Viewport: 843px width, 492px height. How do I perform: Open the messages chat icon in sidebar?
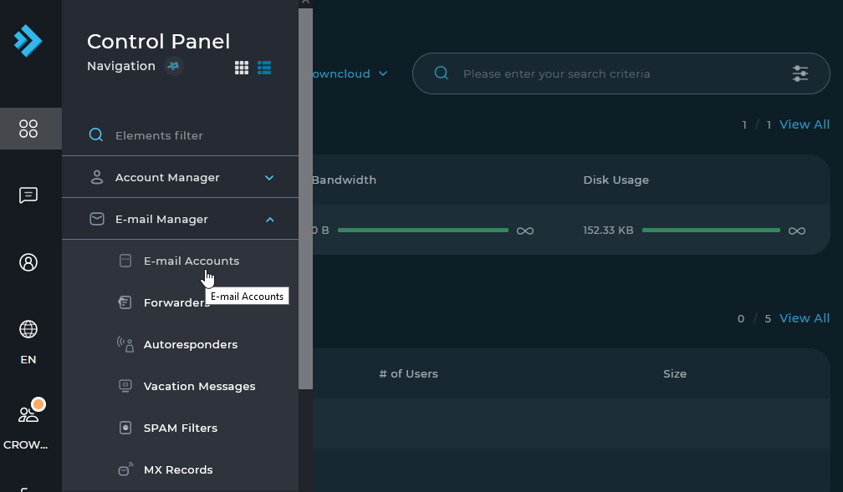(28, 195)
